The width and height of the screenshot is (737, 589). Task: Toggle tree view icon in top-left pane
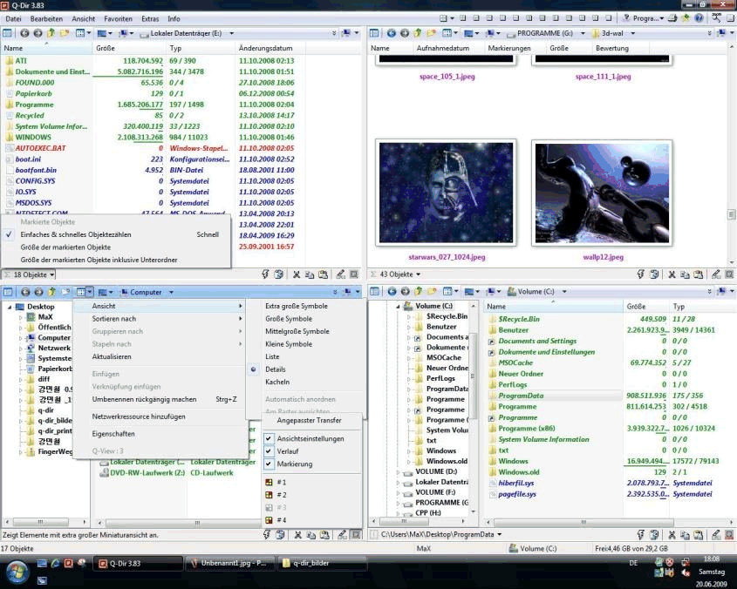click(x=8, y=33)
